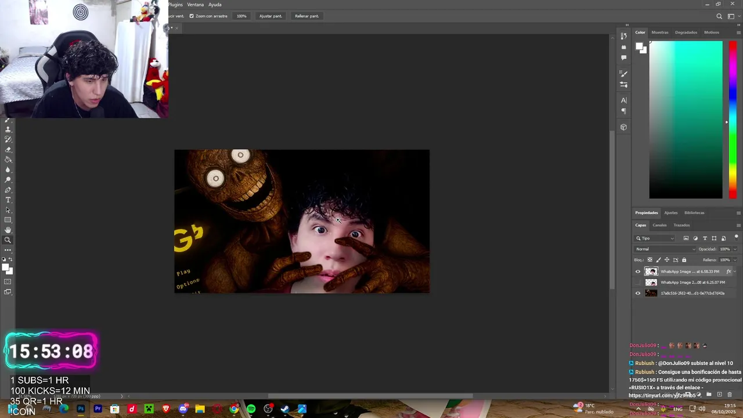Open Google Chrome from the taskbar
Screen dimensions: 743x418
point(234,409)
